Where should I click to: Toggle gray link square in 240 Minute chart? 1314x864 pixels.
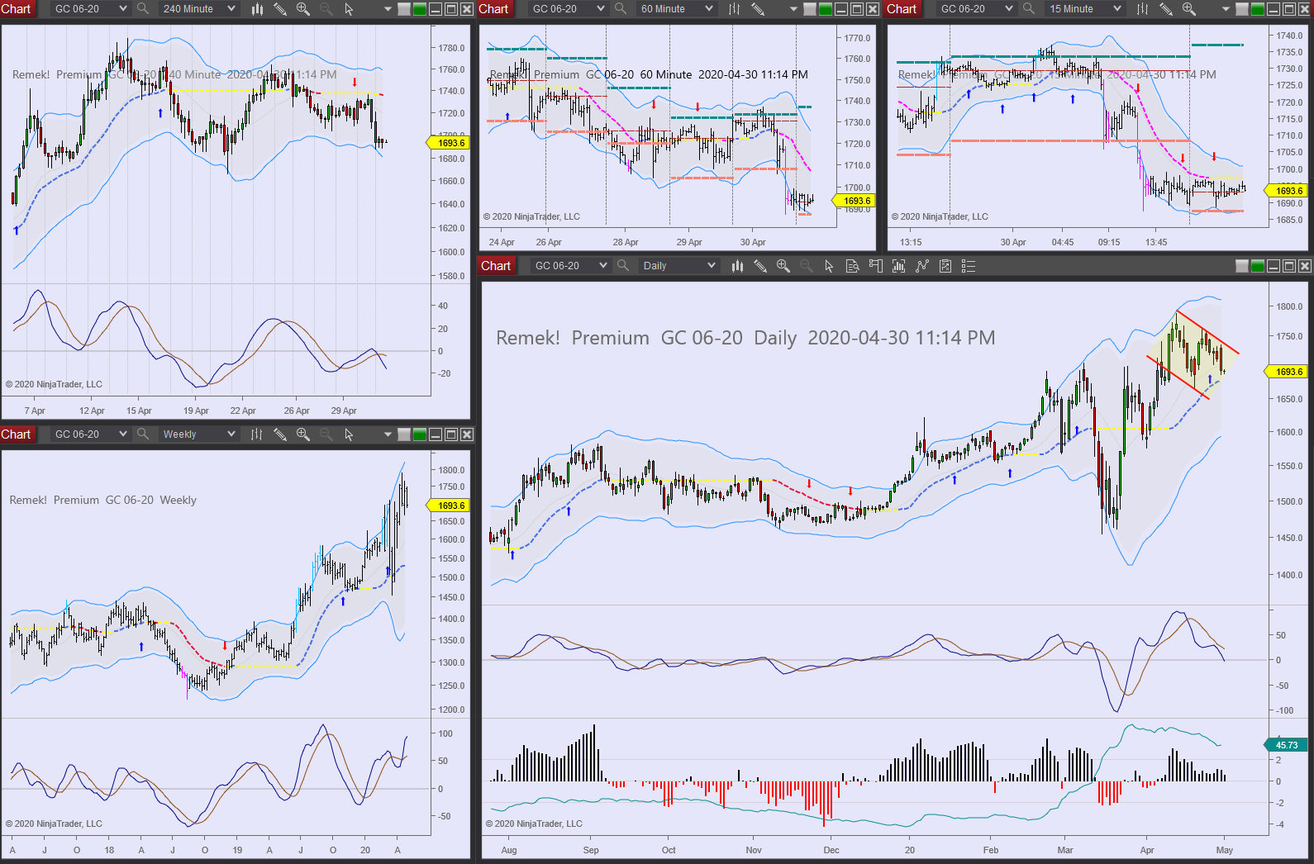(404, 9)
